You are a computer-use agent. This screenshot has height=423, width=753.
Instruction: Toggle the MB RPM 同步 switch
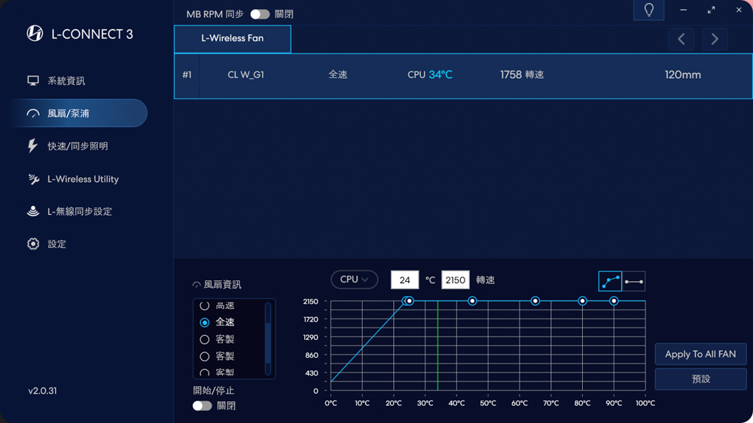260,14
